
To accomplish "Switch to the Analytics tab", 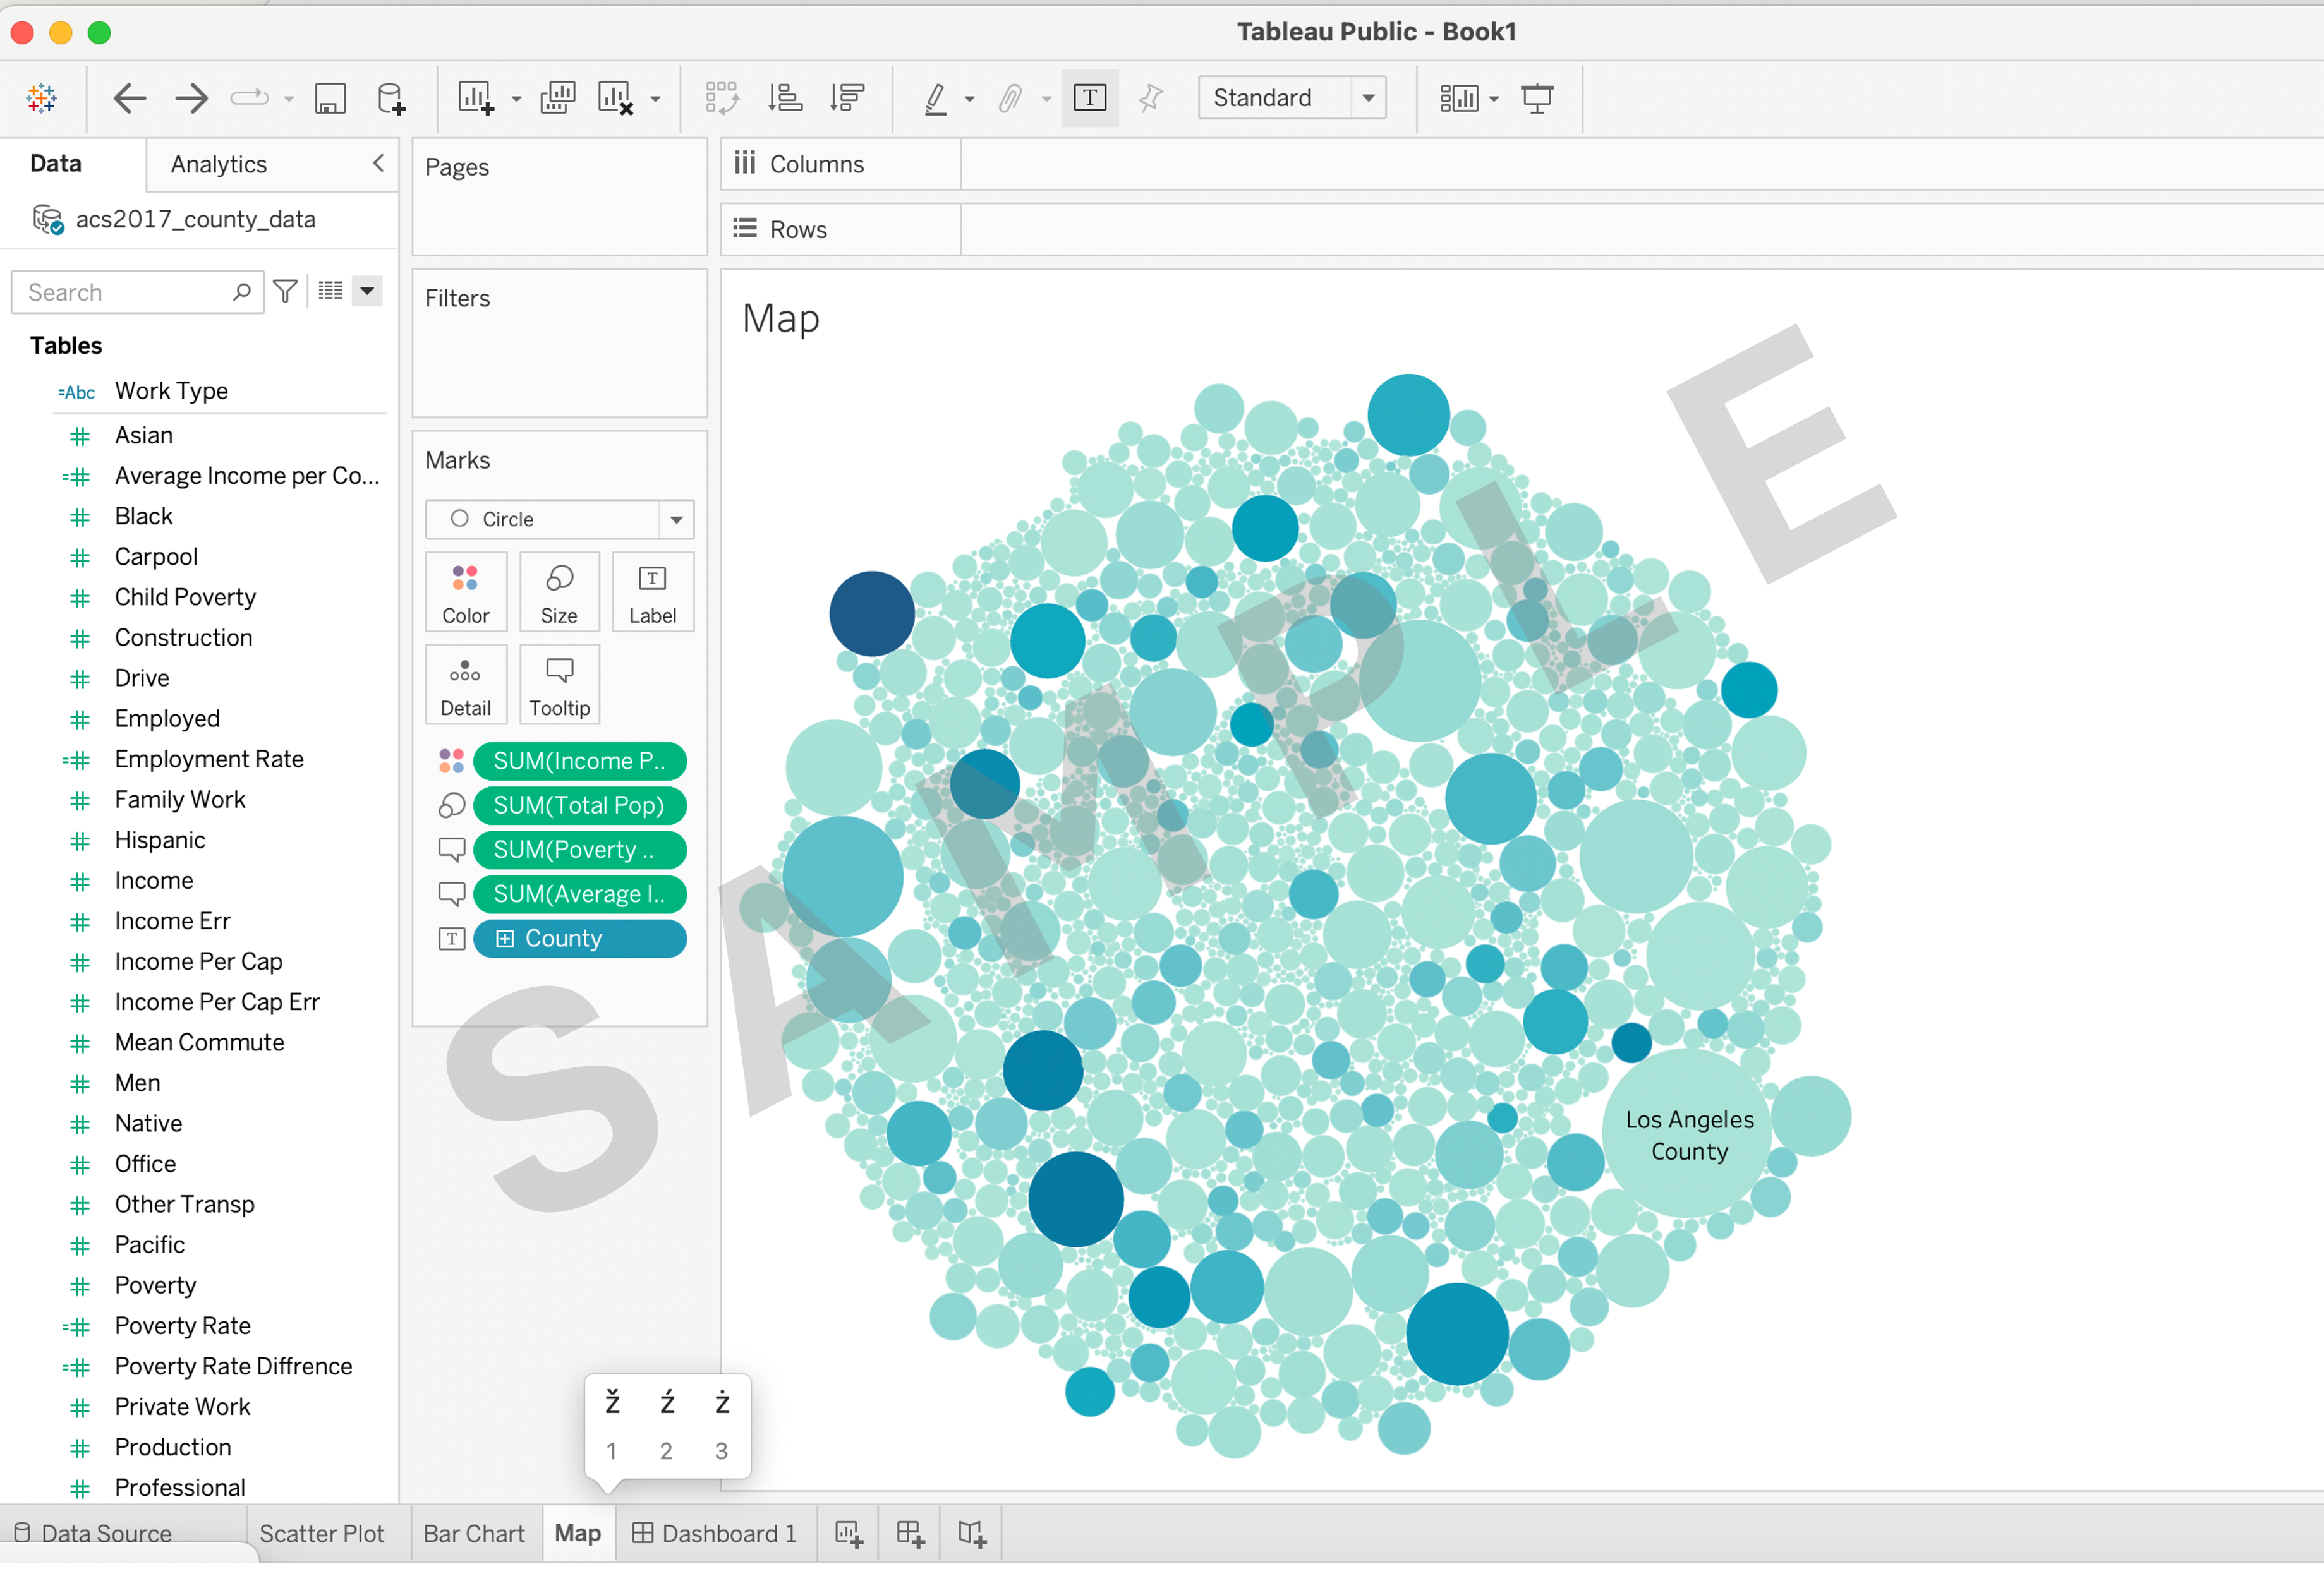I will (218, 164).
